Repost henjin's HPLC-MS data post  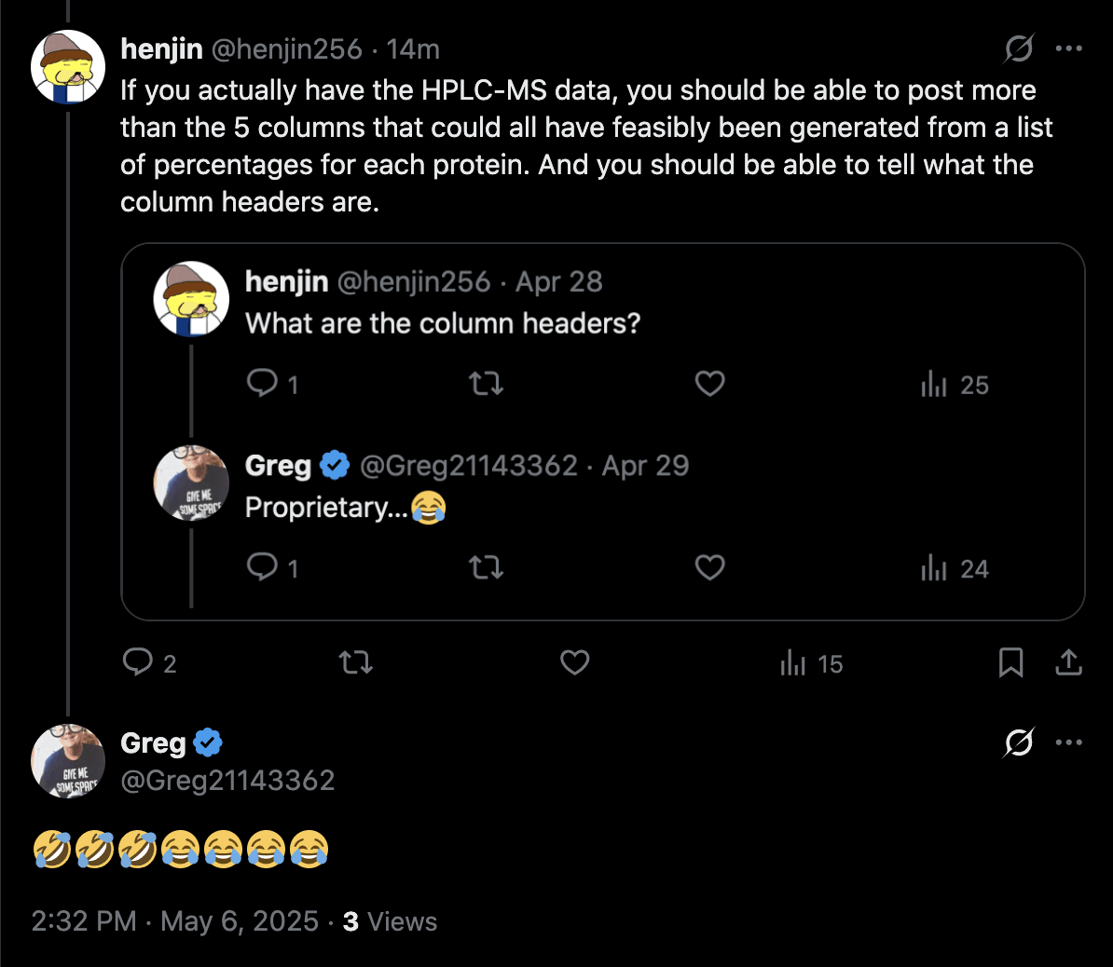(x=355, y=662)
